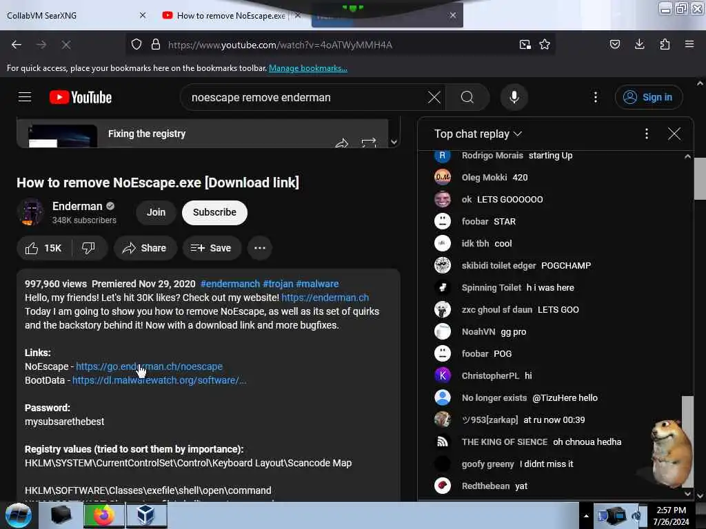Click the page scrollbar down arrow
Viewport: 706px width, 529px height.
pos(700,495)
